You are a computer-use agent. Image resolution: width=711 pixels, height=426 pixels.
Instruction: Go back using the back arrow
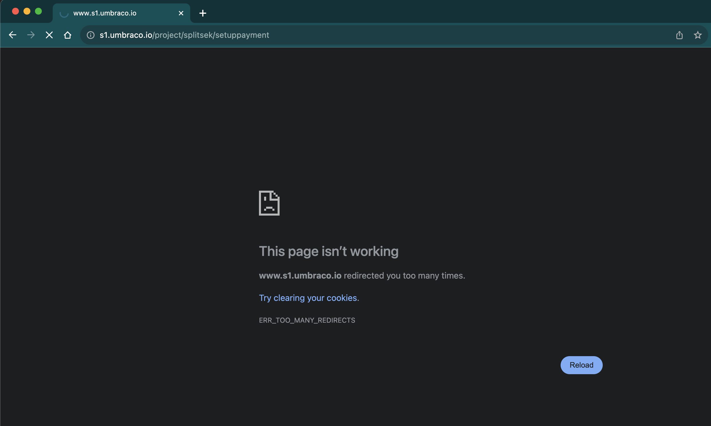coord(13,35)
